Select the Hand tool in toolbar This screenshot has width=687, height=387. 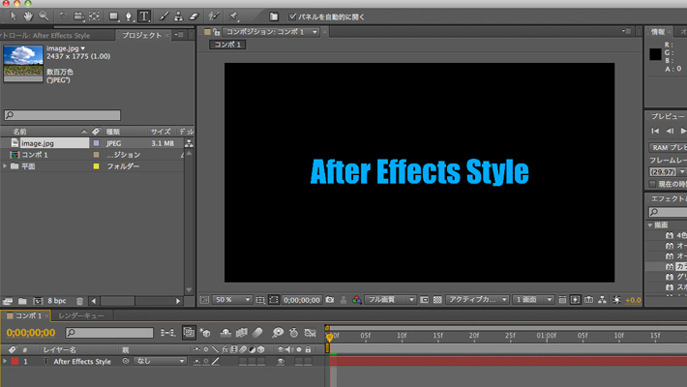pos(27,16)
